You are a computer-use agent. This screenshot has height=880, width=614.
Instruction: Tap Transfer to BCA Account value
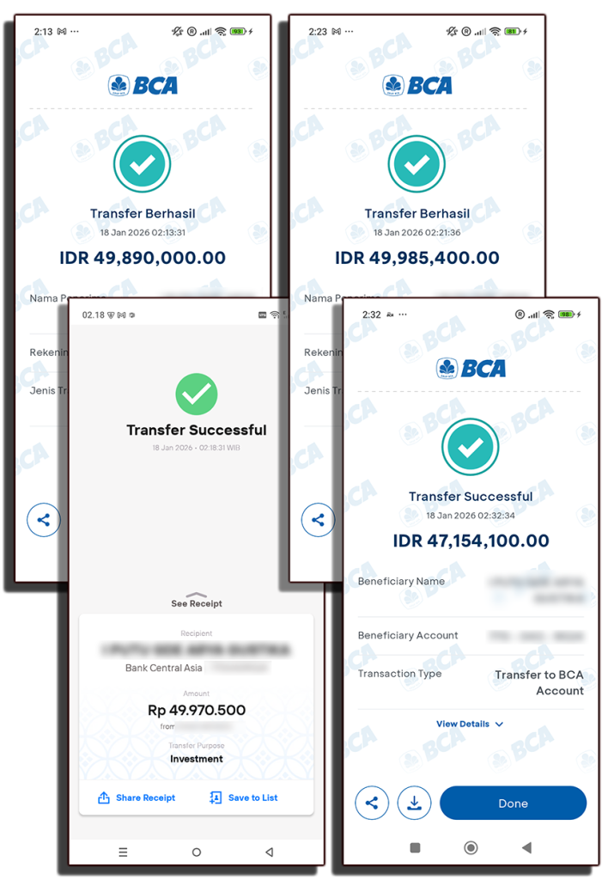[x=539, y=682]
